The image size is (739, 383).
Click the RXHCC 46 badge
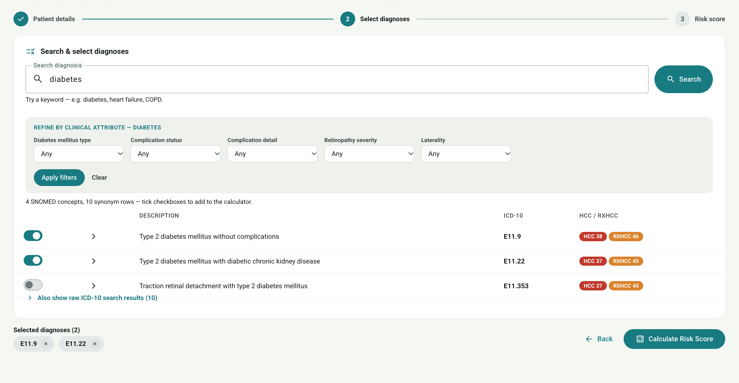(x=626, y=236)
